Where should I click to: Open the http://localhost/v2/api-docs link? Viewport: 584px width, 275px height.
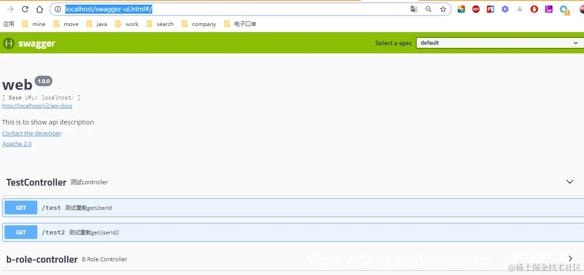click(x=37, y=106)
